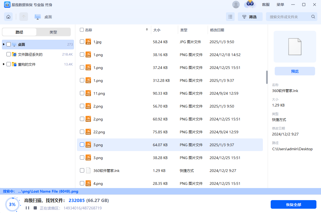Click the JPG icon of 1.jpg

88,42
